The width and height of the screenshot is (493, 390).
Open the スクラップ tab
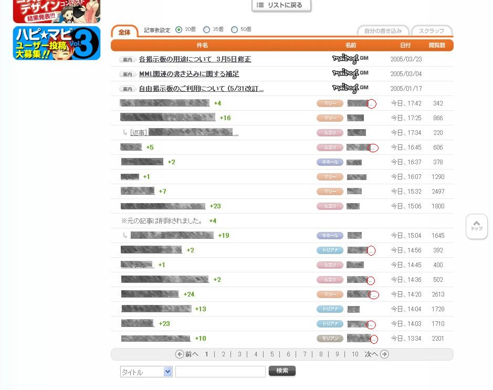[x=432, y=31]
